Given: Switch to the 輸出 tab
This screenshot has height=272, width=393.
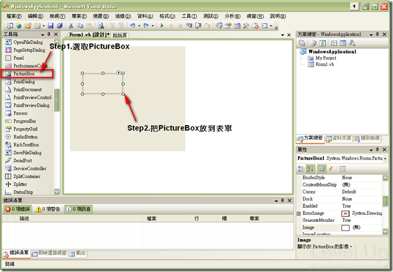Looking at the screenshot, I should (x=78, y=254).
